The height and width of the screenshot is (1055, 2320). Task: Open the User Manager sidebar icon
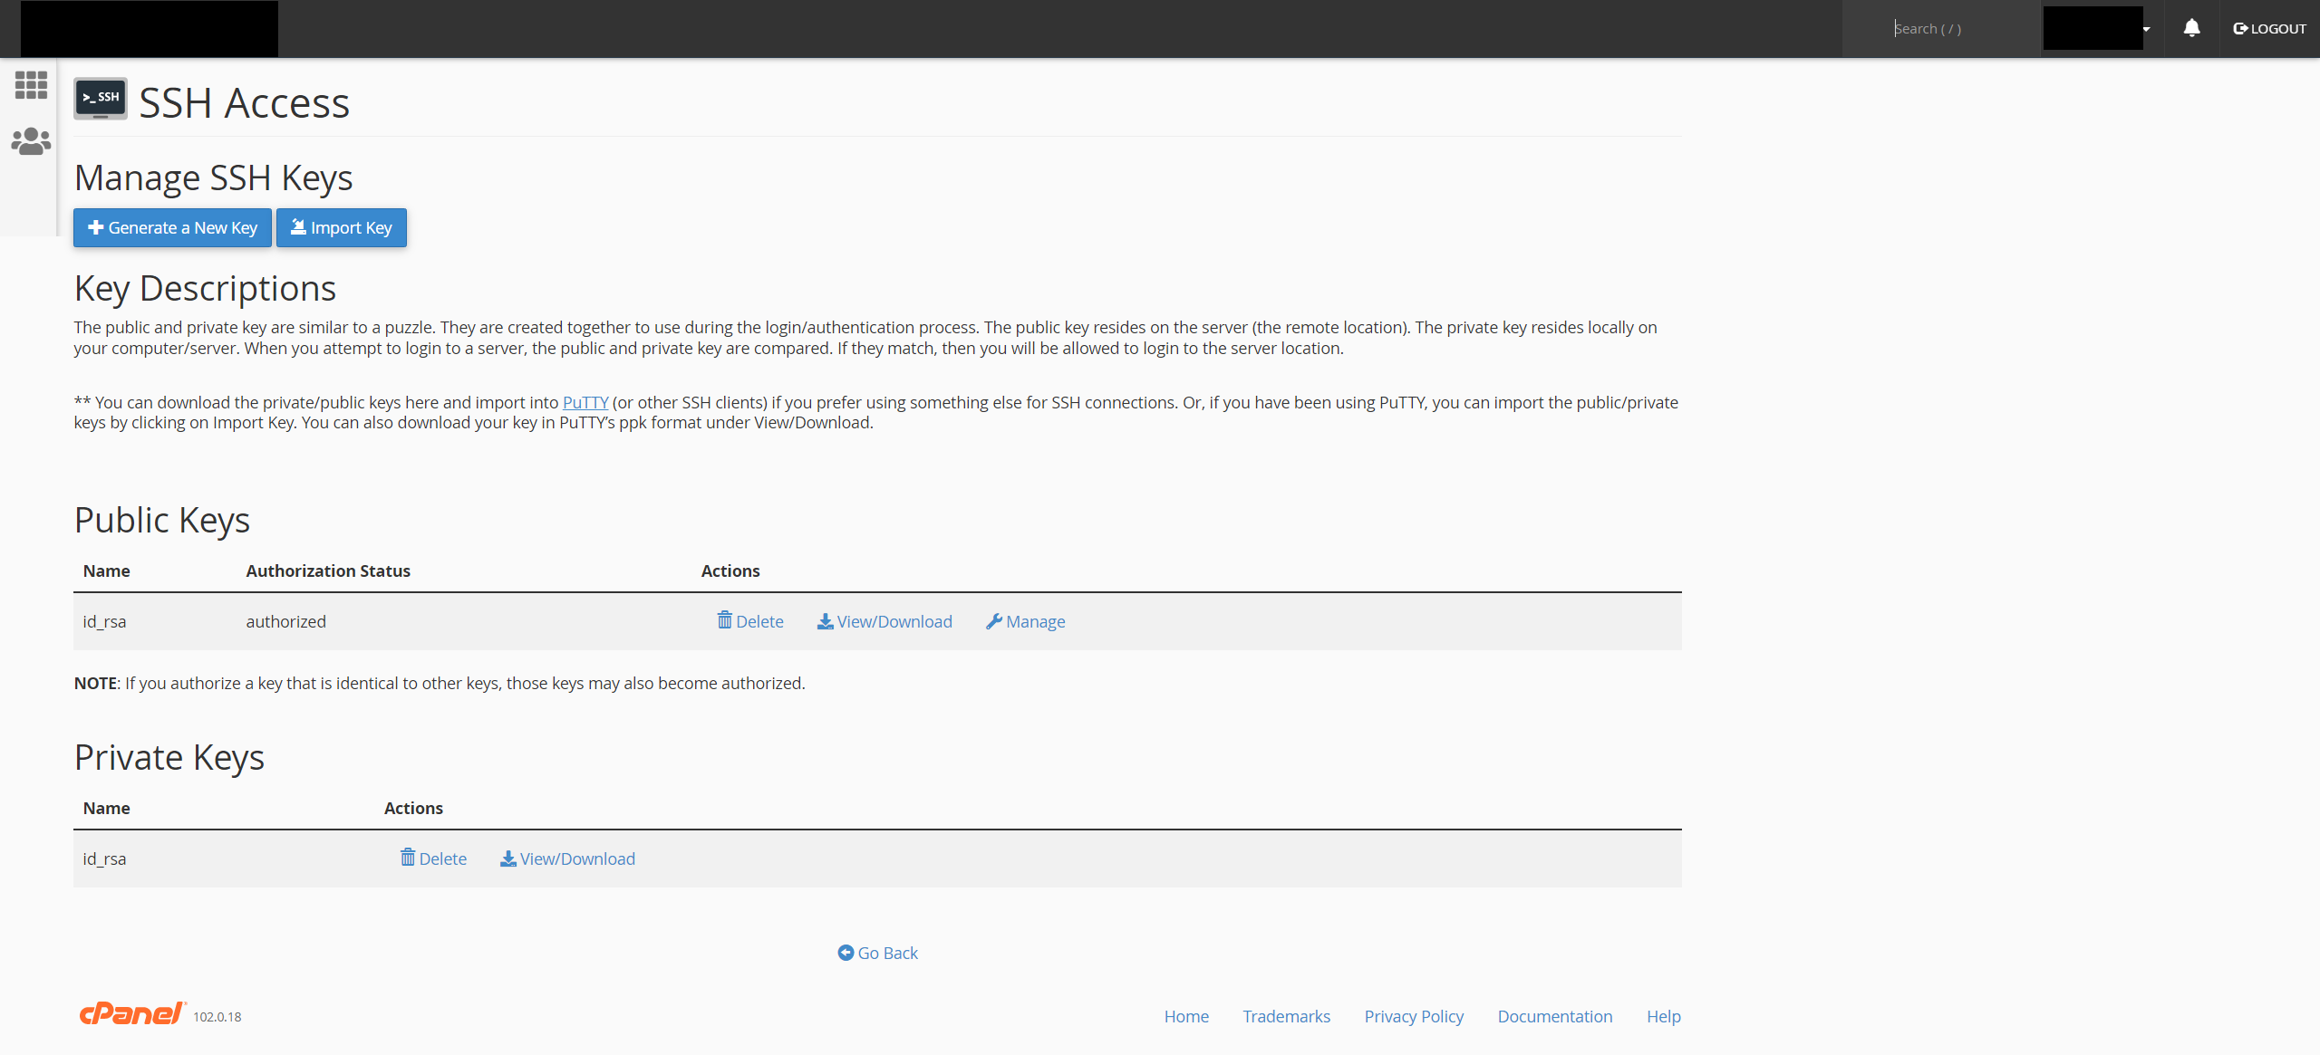pos(31,141)
